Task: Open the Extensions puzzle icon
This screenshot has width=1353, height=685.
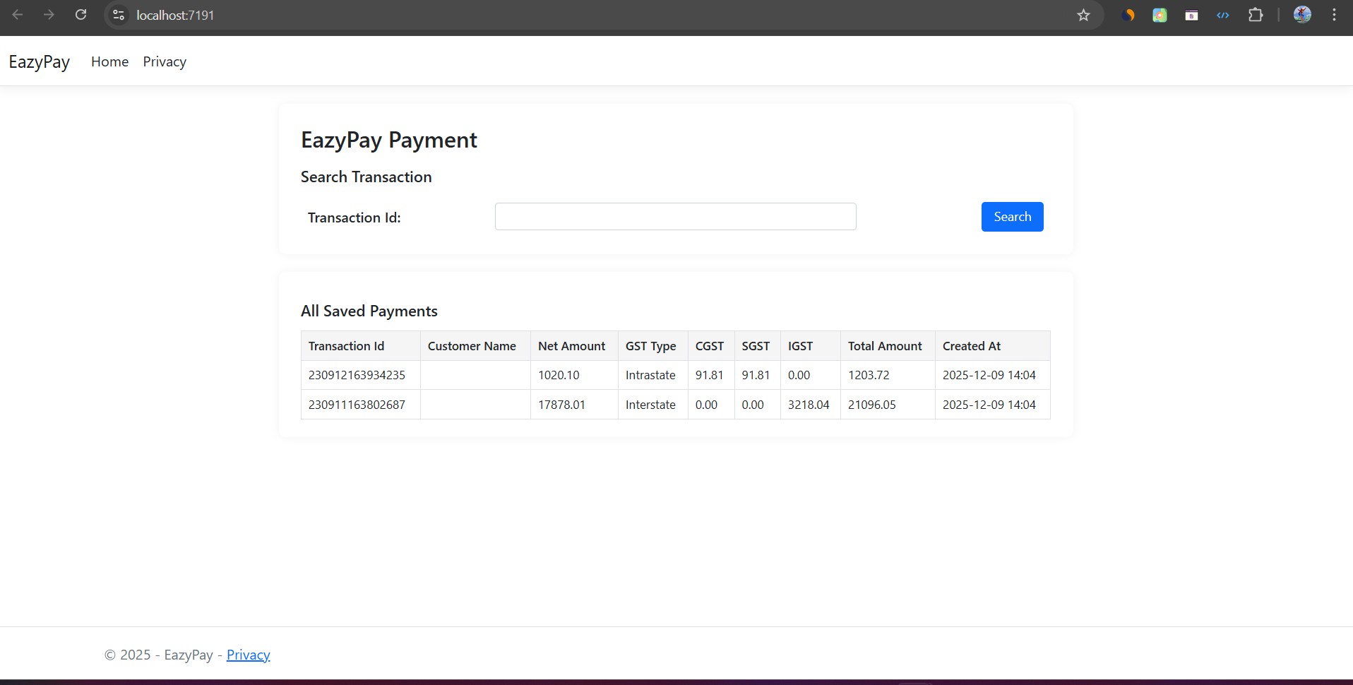Action: [x=1256, y=15]
